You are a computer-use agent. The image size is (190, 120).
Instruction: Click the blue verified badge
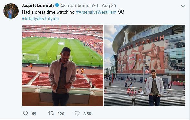[x=57, y=5]
